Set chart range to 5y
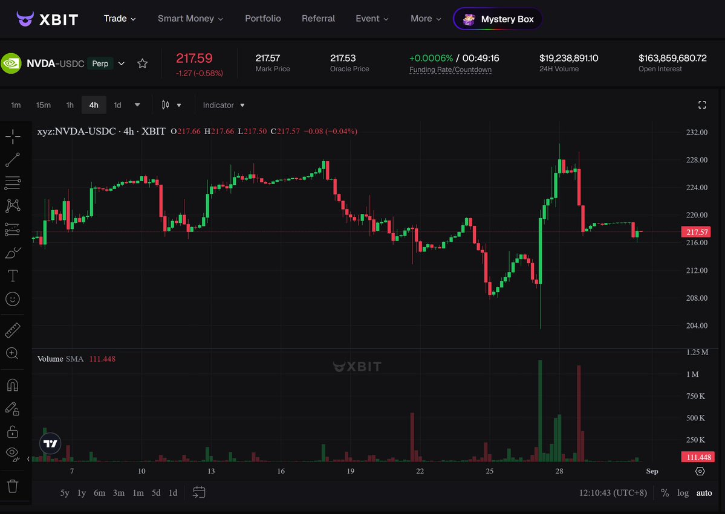This screenshot has height=514, width=725. pyautogui.click(x=65, y=493)
